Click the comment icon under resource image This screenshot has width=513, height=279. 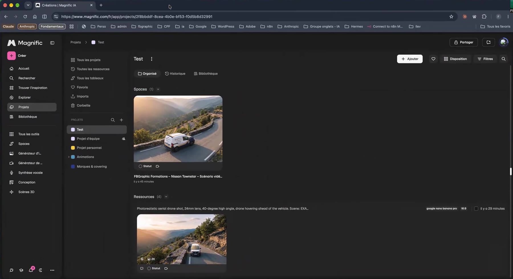142,268
